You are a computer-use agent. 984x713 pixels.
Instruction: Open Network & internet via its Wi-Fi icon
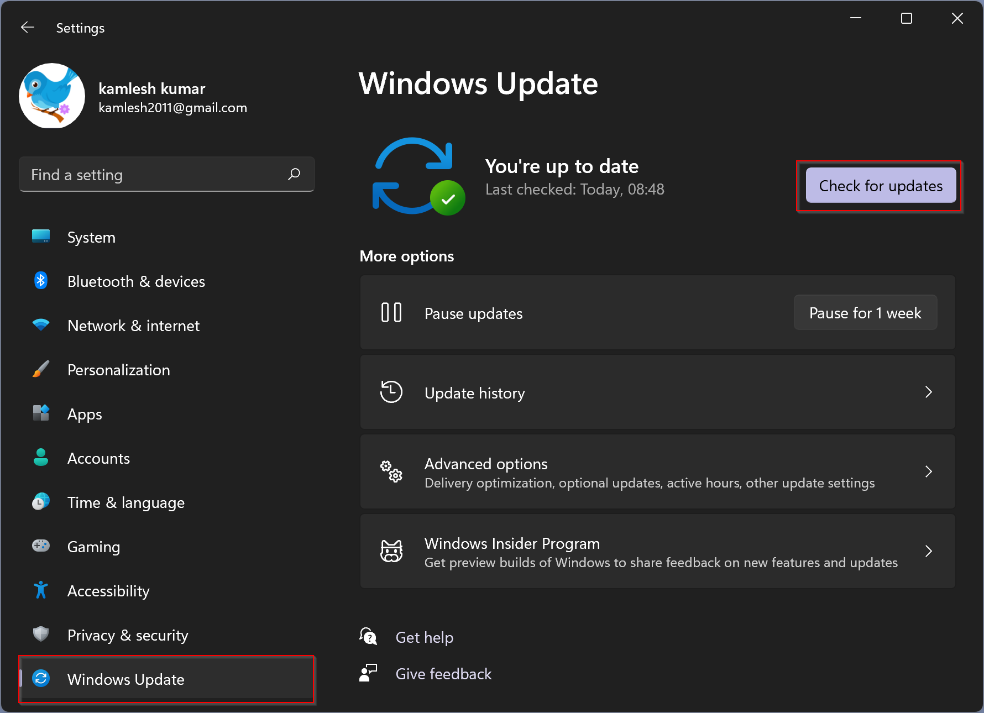click(40, 325)
